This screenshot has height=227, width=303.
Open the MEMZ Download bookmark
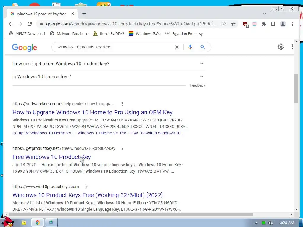click(27, 34)
